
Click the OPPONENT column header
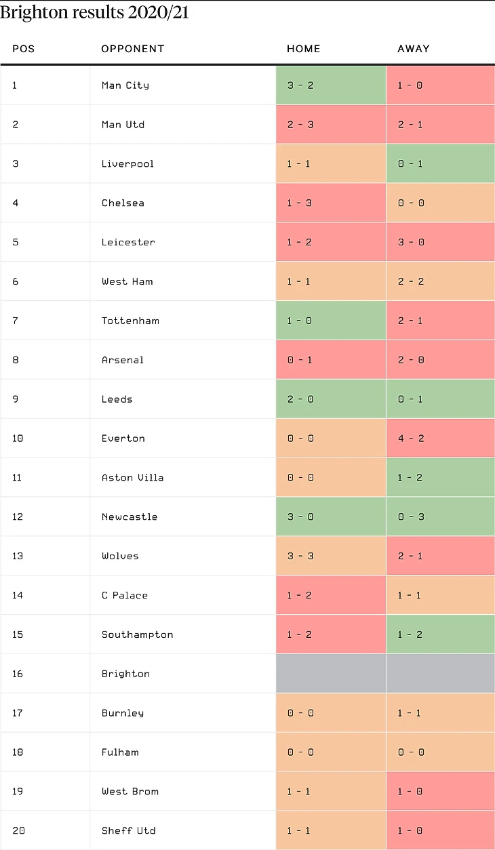(133, 49)
